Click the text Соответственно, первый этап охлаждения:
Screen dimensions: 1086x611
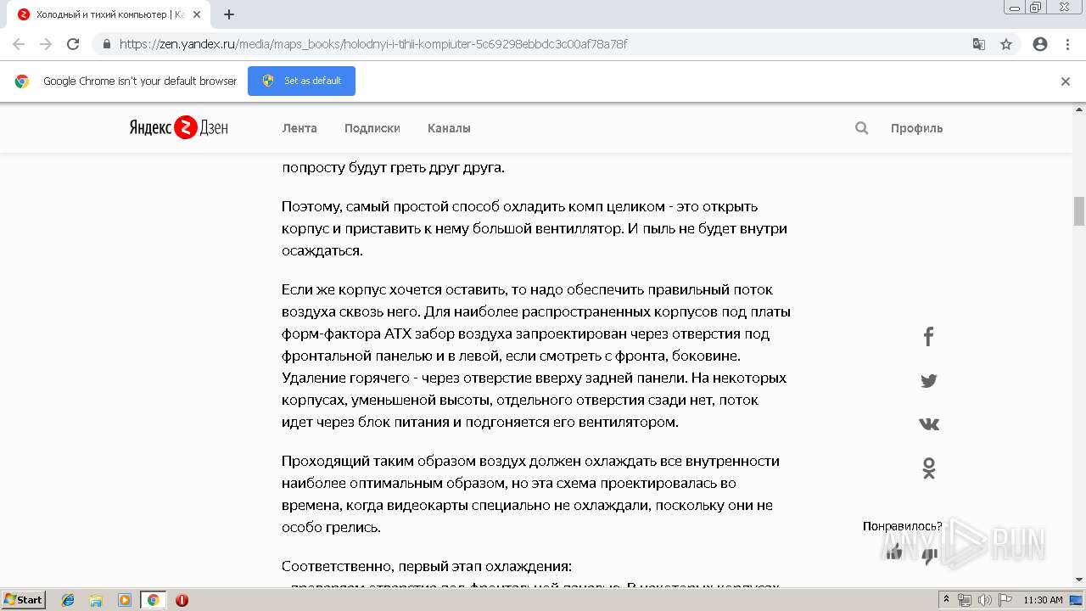coord(427,566)
